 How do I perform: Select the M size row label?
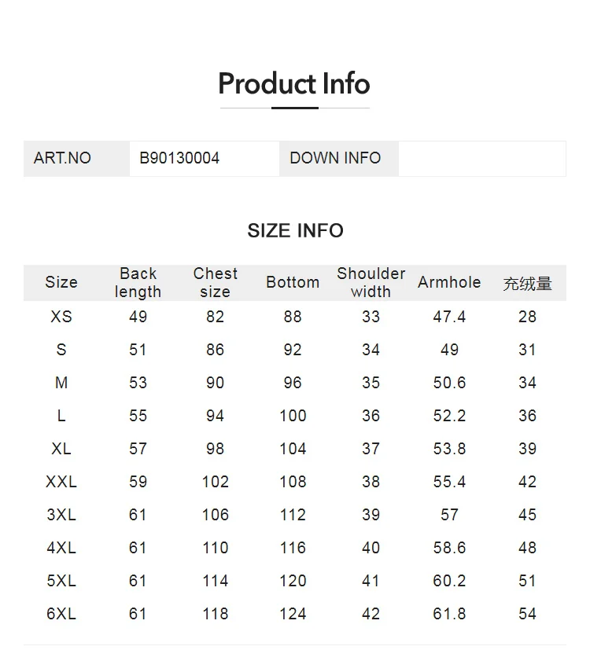[61, 383]
